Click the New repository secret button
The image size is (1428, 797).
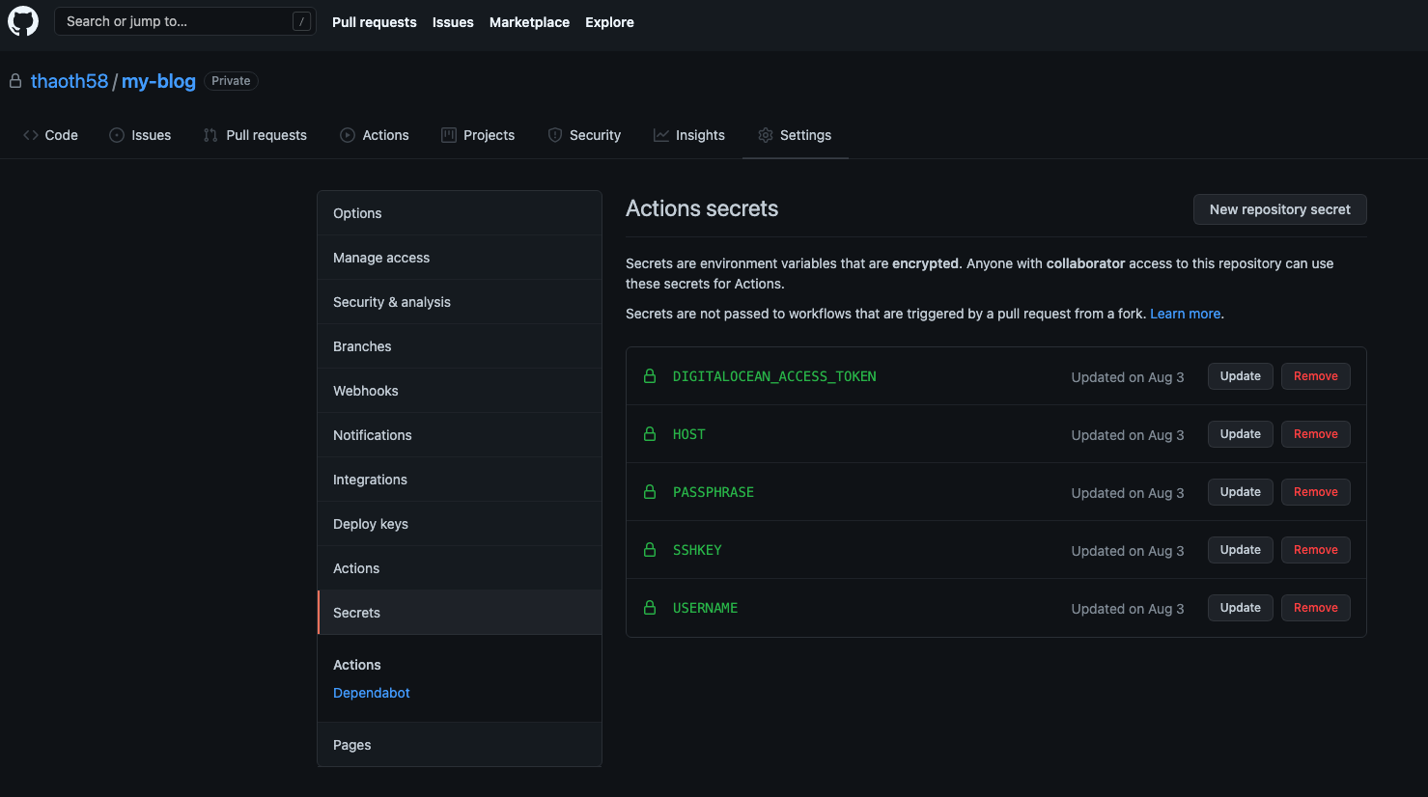(1279, 209)
